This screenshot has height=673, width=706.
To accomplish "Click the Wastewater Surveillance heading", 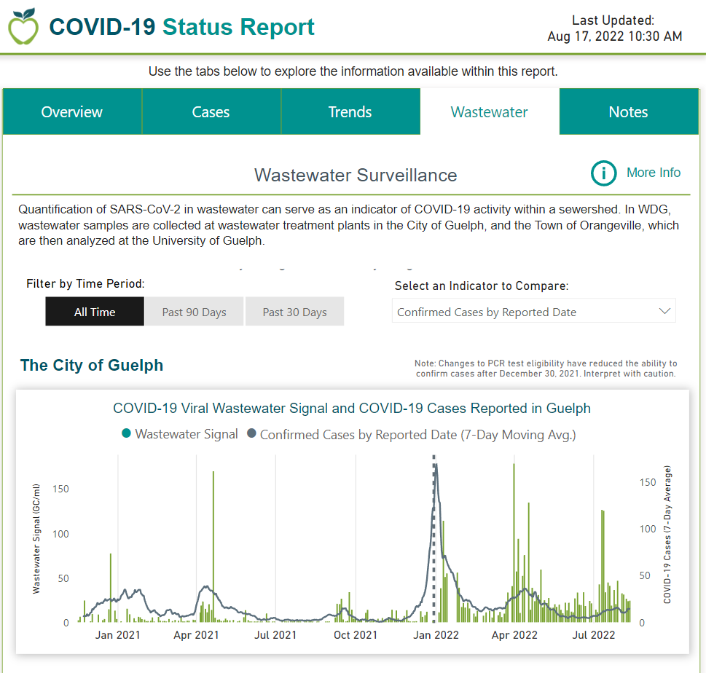I will click(x=356, y=175).
